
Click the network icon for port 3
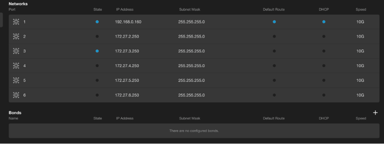(x=16, y=51)
